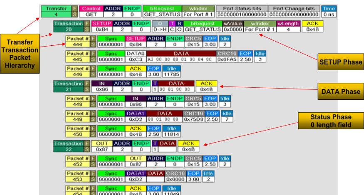Viewport: 364px width, 195px height.
Task: Collapse Transaction 22 header cell
Action: pos(69,146)
